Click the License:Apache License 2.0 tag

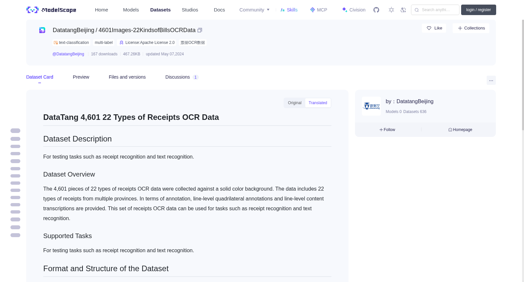[147, 43]
